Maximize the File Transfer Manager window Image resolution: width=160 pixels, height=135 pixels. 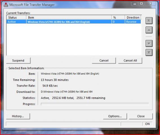point(141,4)
